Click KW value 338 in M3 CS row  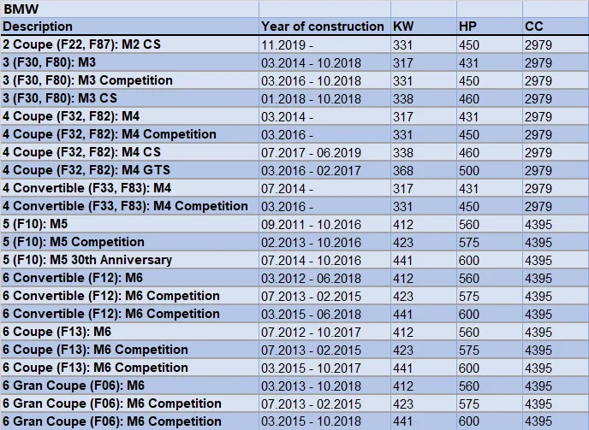point(423,98)
